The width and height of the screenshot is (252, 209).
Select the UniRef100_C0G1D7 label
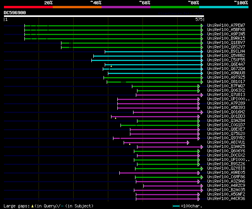(226, 125)
